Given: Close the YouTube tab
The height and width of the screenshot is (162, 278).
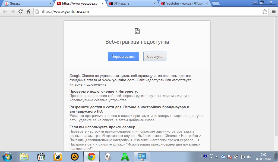Looking at the screenshot, I should tap(102, 4).
